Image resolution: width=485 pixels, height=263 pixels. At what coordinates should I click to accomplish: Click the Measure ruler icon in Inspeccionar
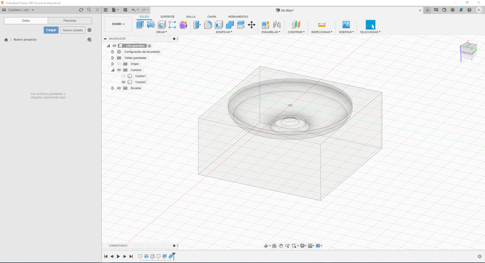click(x=322, y=25)
